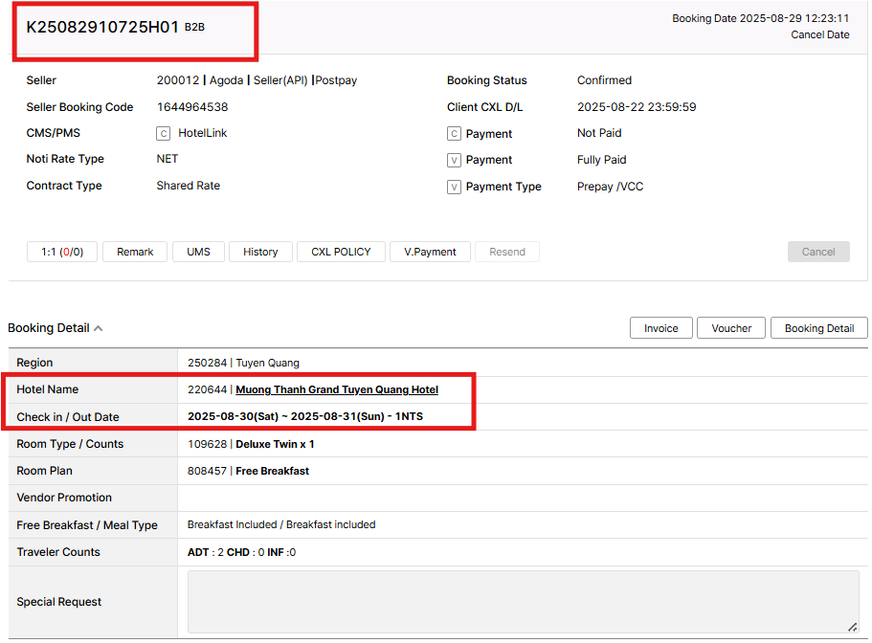This screenshot has height=643, width=872.
Task: Generate the Invoice
Action: (660, 328)
